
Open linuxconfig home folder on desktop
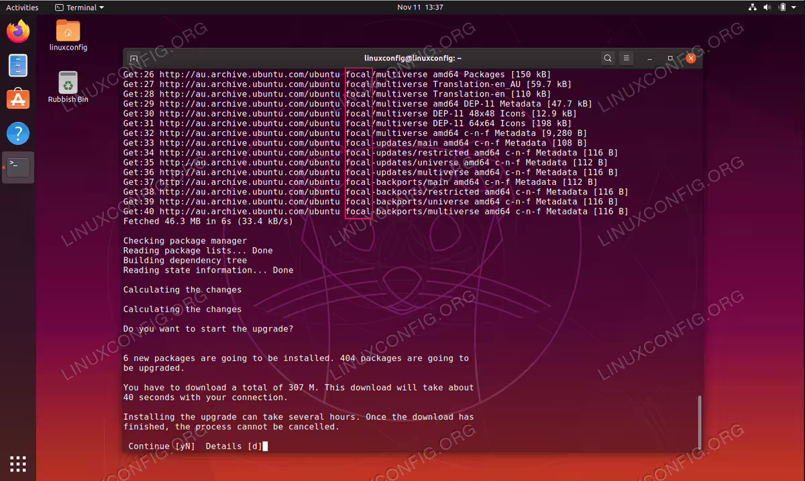point(68,36)
